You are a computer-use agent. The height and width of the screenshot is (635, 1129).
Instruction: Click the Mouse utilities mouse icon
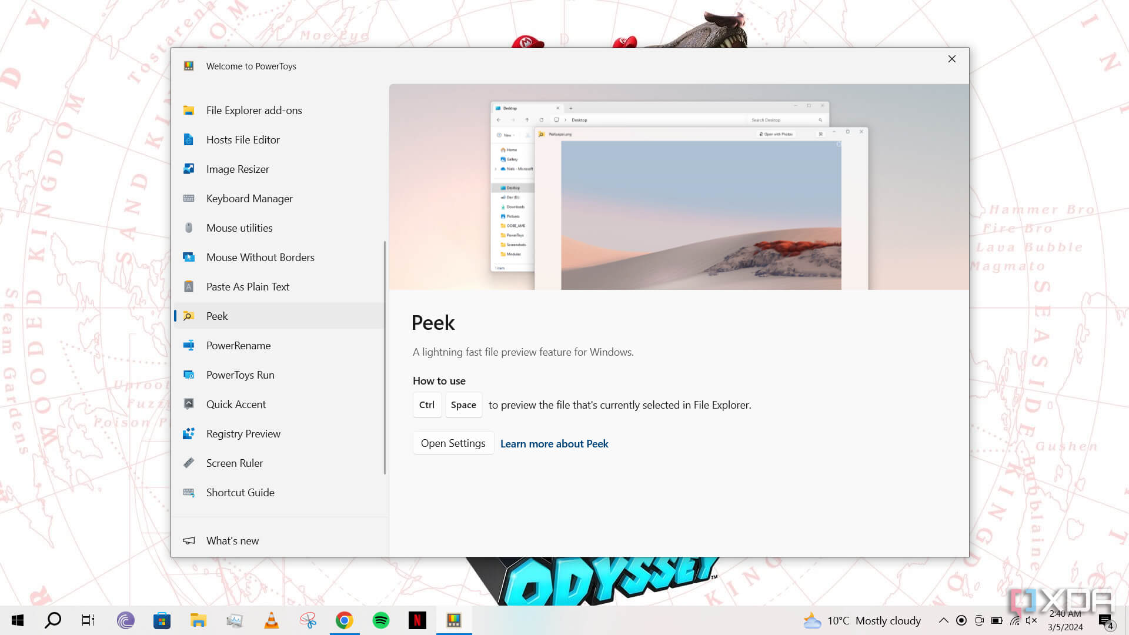point(189,228)
